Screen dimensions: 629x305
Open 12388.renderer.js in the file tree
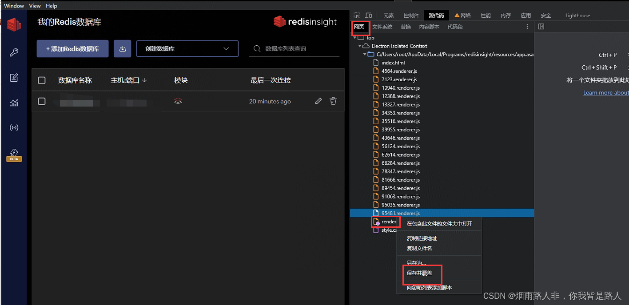click(401, 96)
